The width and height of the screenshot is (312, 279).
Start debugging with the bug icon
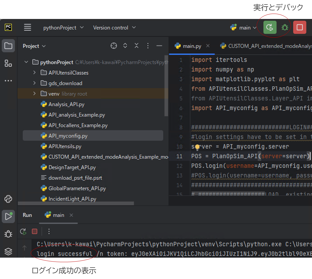[285, 27]
